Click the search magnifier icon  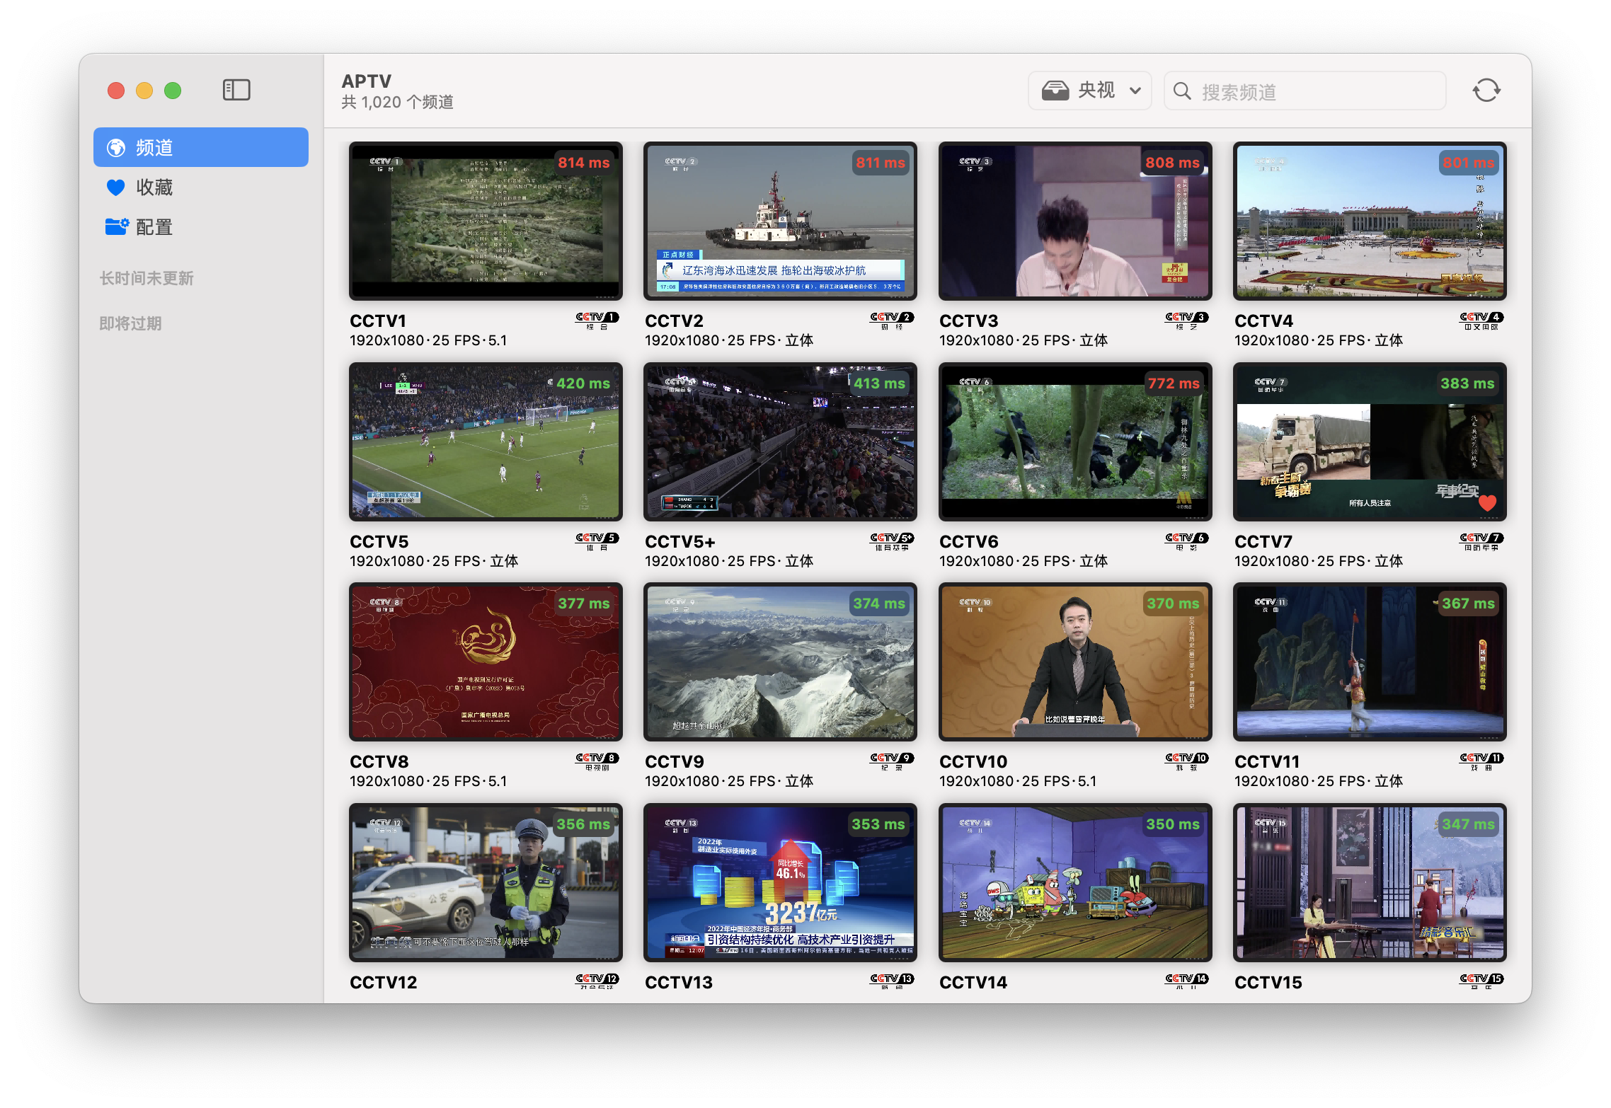coord(1182,91)
